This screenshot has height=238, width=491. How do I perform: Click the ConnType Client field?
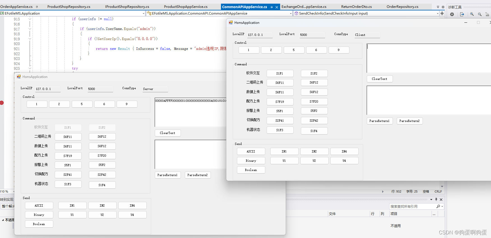click(x=367, y=35)
